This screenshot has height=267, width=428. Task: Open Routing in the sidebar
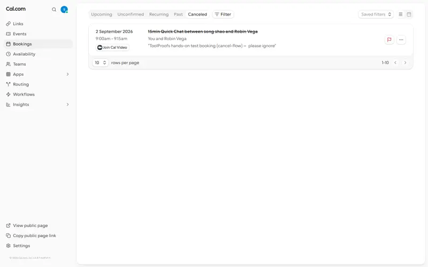point(39,84)
